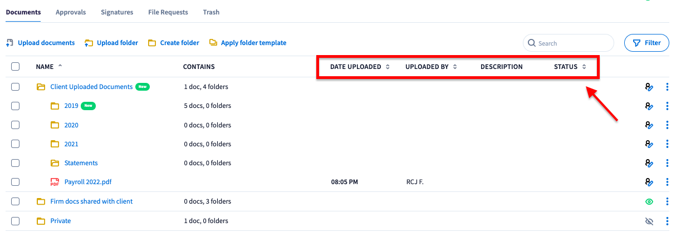This screenshot has width=681, height=242.
Task: Go to the File Requests tab
Action: point(168,12)
